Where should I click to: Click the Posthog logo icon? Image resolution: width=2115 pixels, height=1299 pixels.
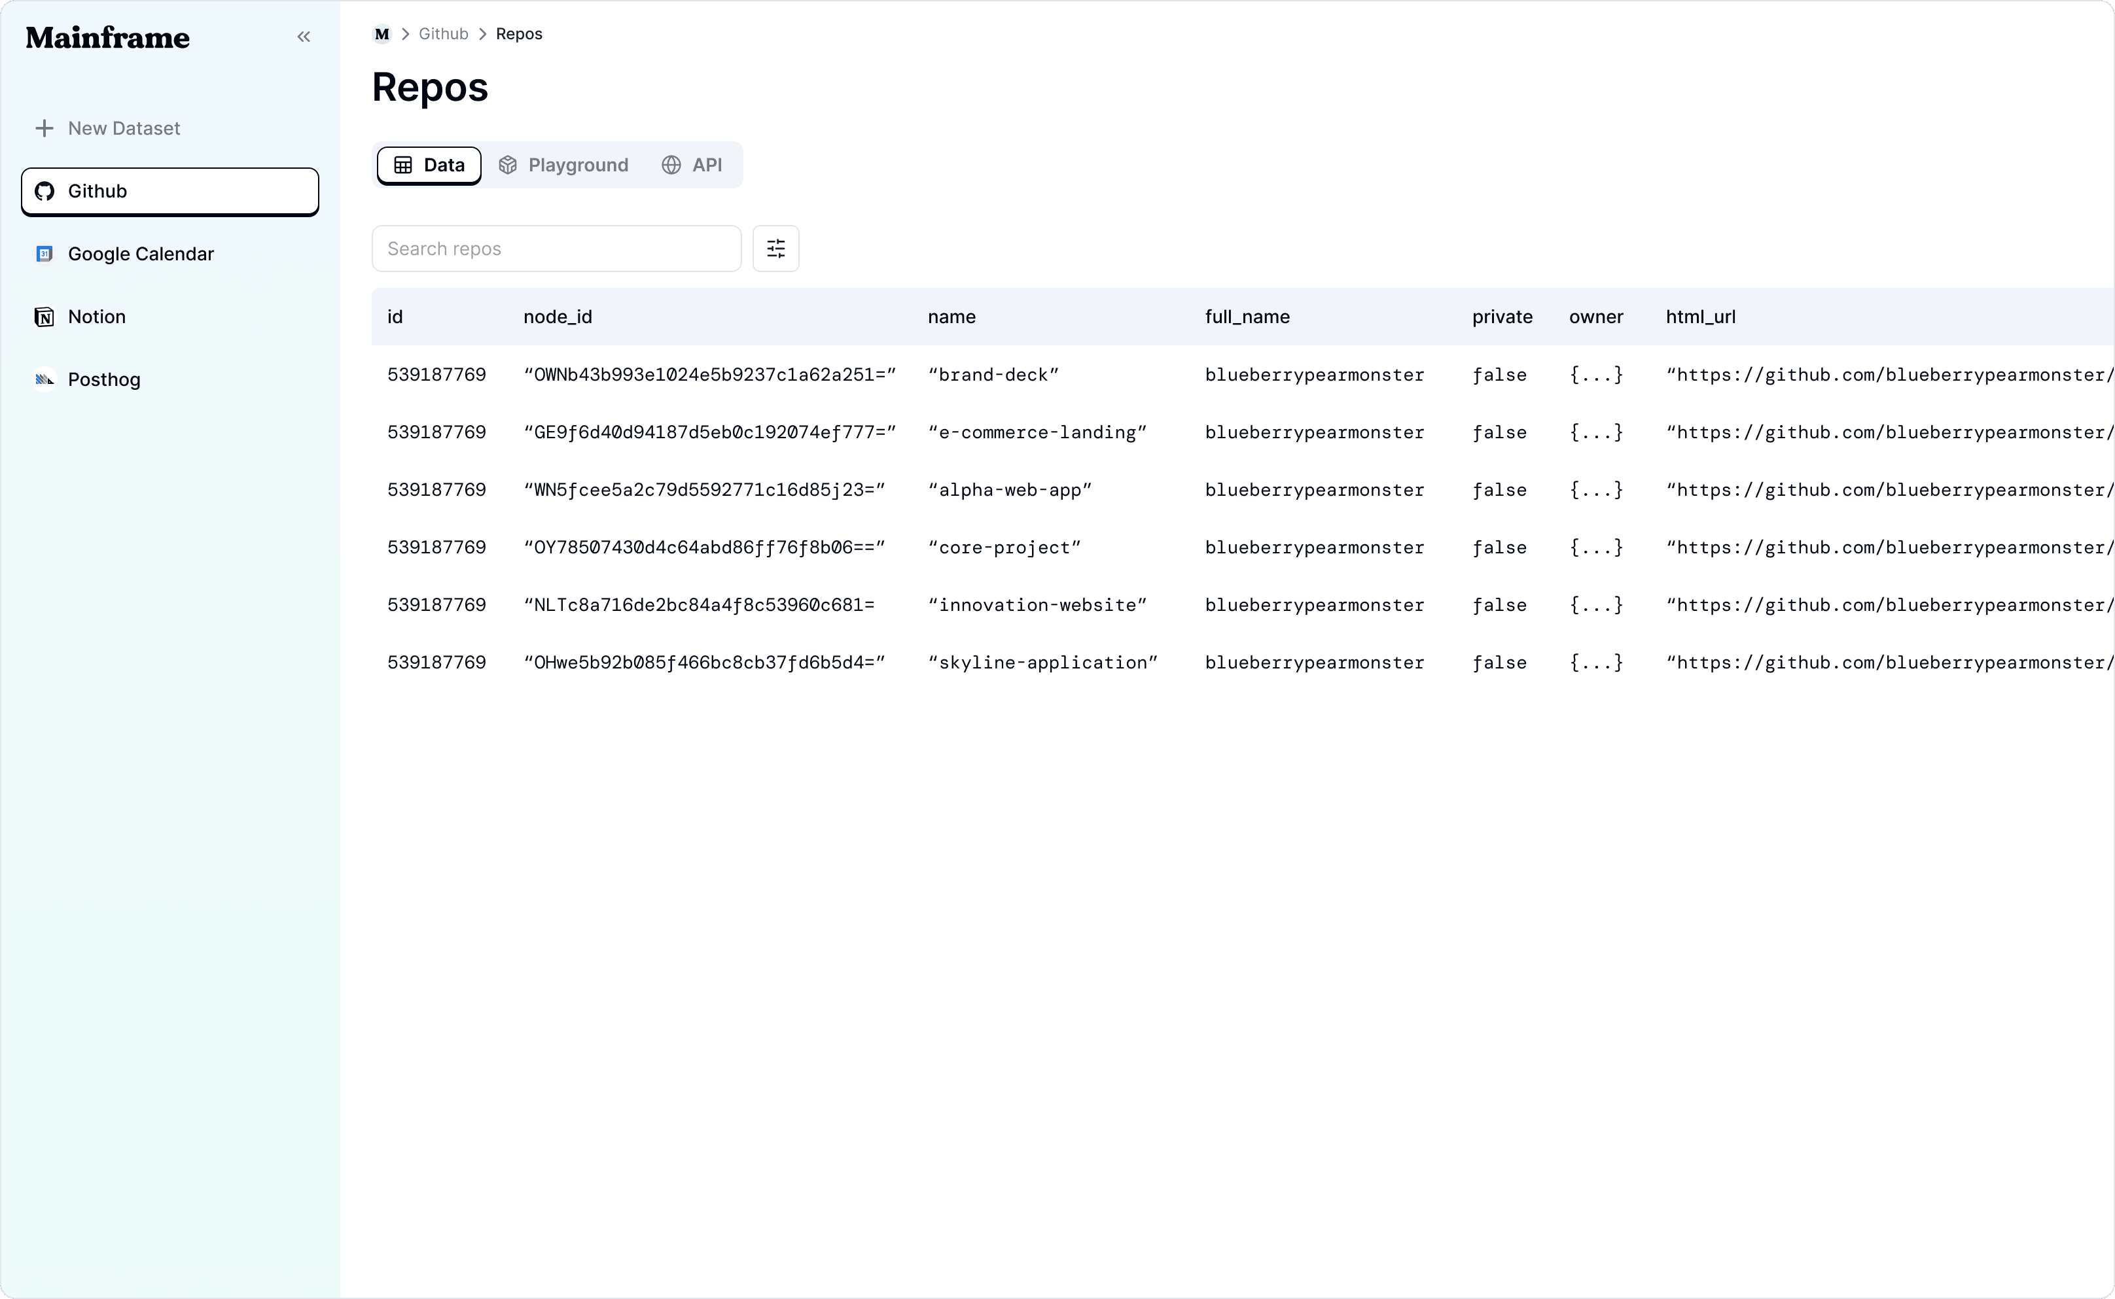point(44,380)
